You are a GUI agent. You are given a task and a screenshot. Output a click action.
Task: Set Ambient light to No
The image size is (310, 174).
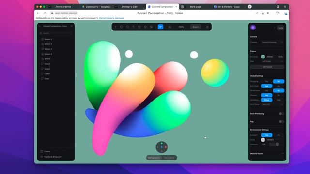[x=279, y=135]
